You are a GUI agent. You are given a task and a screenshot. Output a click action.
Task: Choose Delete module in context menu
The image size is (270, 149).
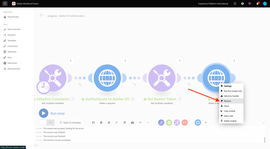click(231, 121)
